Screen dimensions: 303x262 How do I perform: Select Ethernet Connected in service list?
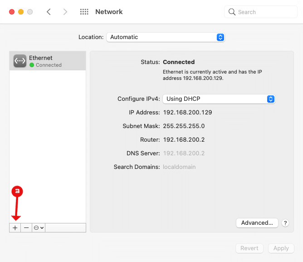pyautogui.click(x=48, y=61)
